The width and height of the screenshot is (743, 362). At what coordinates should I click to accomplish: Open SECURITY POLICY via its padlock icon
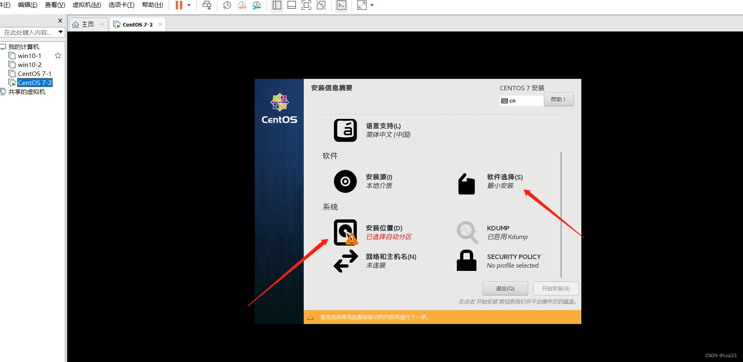[467, 261]
